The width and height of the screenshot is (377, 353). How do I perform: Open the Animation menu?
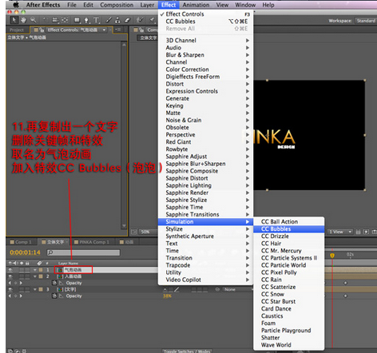coord(196,5)
